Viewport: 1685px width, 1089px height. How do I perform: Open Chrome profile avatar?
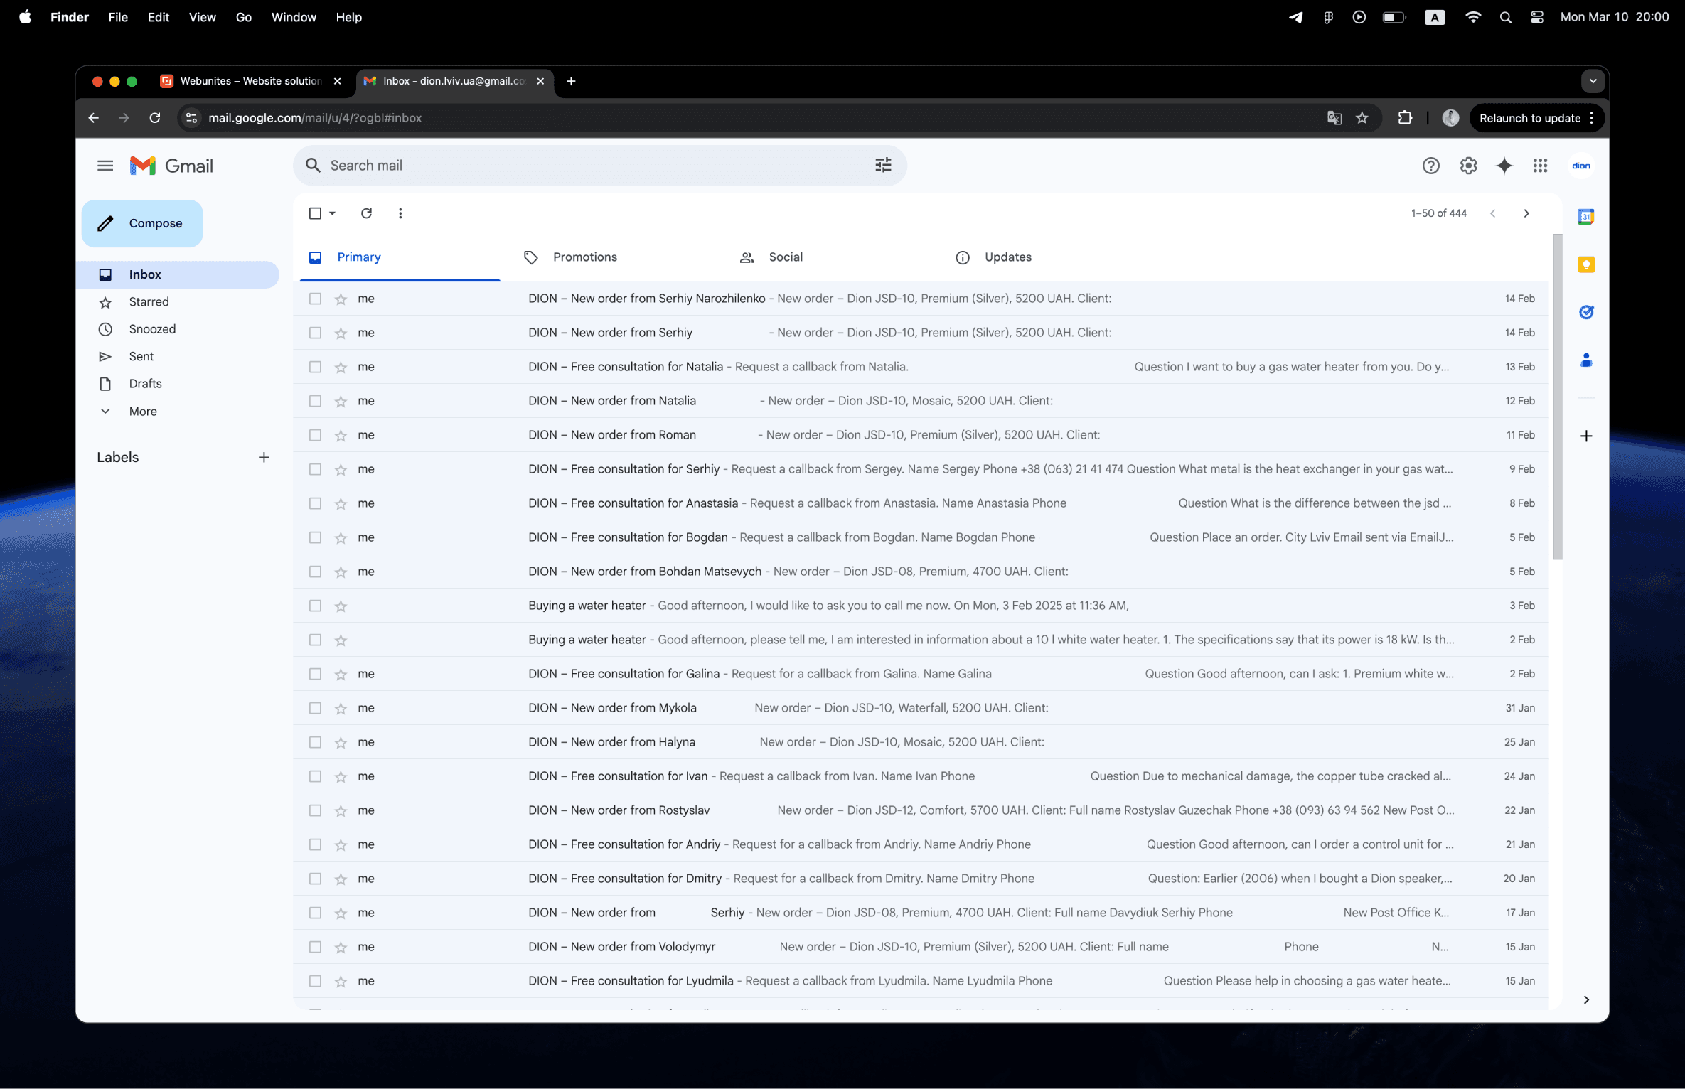tap(1450, 118)
